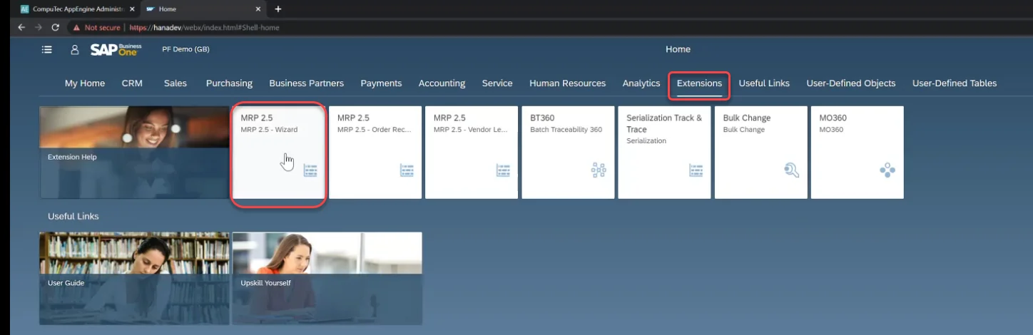Open the User Guide link tile
The image size is (1033, 335).
tap(134, 278)
